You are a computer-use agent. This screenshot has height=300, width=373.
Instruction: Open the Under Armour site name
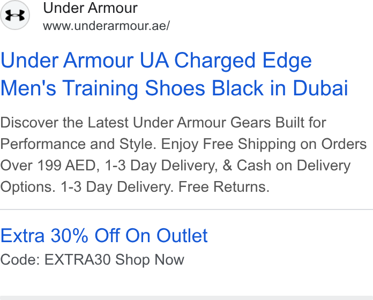[91, 8]
